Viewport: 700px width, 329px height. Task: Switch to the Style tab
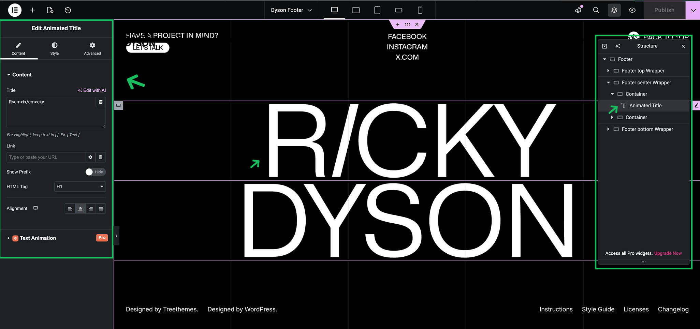[55, 48]
